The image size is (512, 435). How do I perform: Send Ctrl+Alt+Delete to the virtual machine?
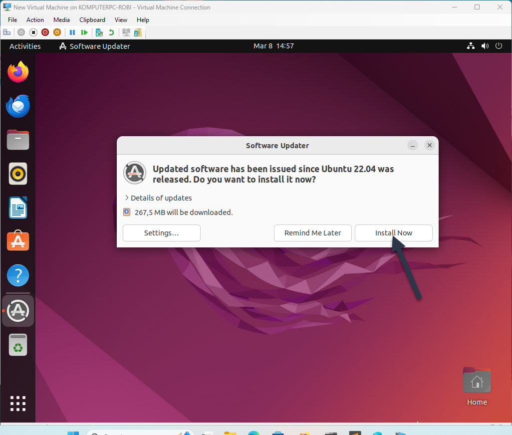coord(6,32)
